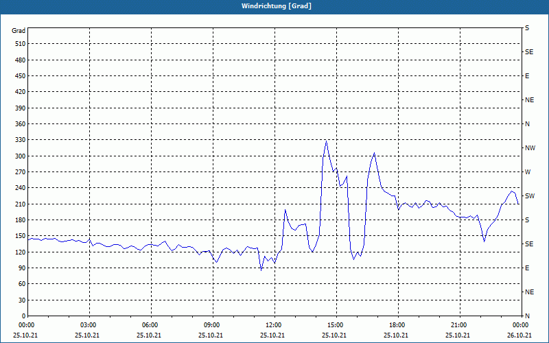Click the 12:00 time axis label
This screenshot has height=343, width=549.
(275, 325)
